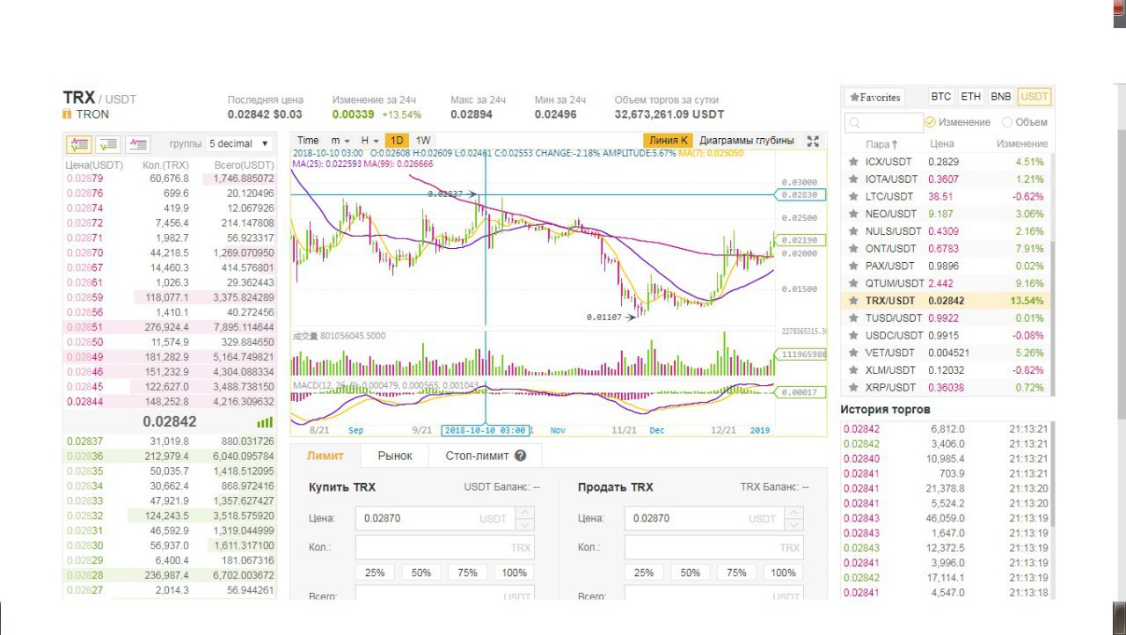
Task: Favorite the XRP/USDT pair star
Action: click(852, 387)
